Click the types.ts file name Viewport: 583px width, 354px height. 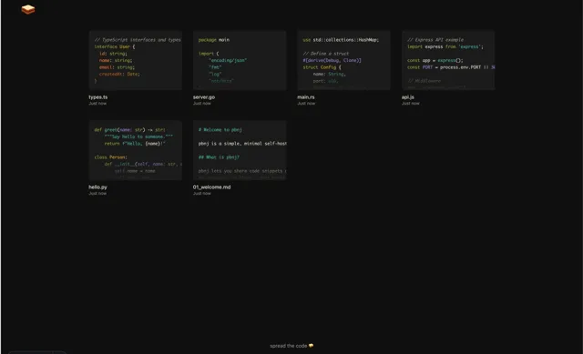(x=98, y=97)
